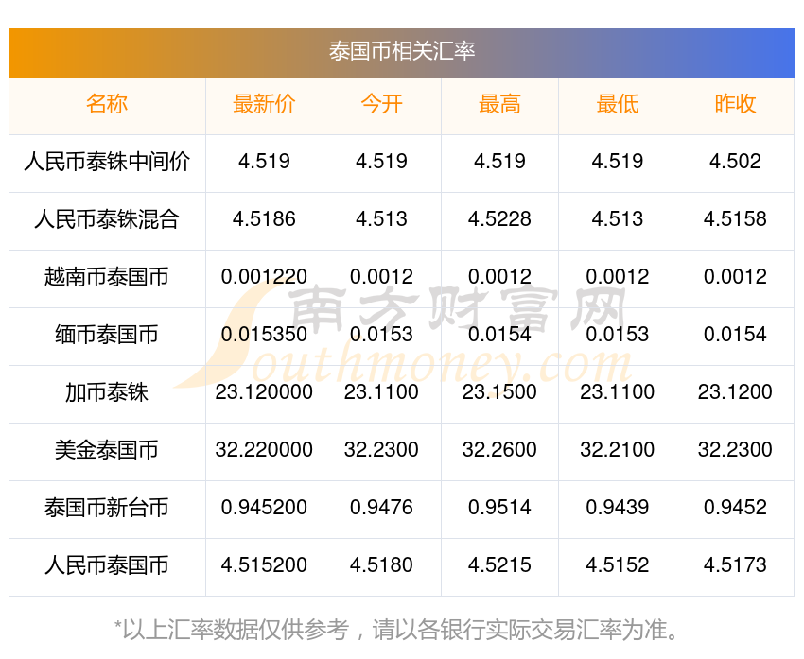The image size is (804, 659).
Task: Click the 人民币泰国币 row label in last row
Action: [x=107, y=565]
